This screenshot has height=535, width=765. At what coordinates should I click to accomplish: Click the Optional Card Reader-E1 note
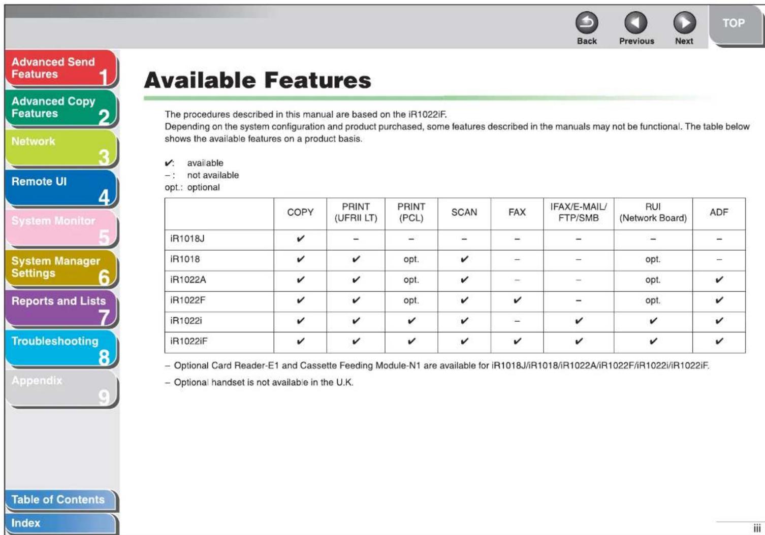click(x=437, y=365)
